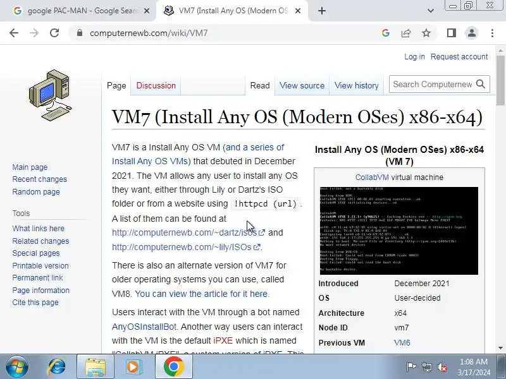The height and width of the screenshot is (379, 506).
Task: Click the muted volume tray icon
Action: pos(442,367)
